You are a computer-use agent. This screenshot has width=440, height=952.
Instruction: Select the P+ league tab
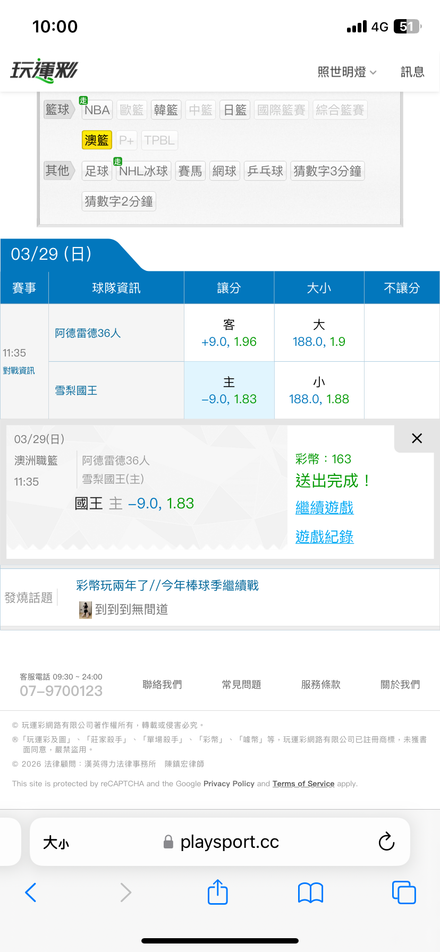click(126, 140)
